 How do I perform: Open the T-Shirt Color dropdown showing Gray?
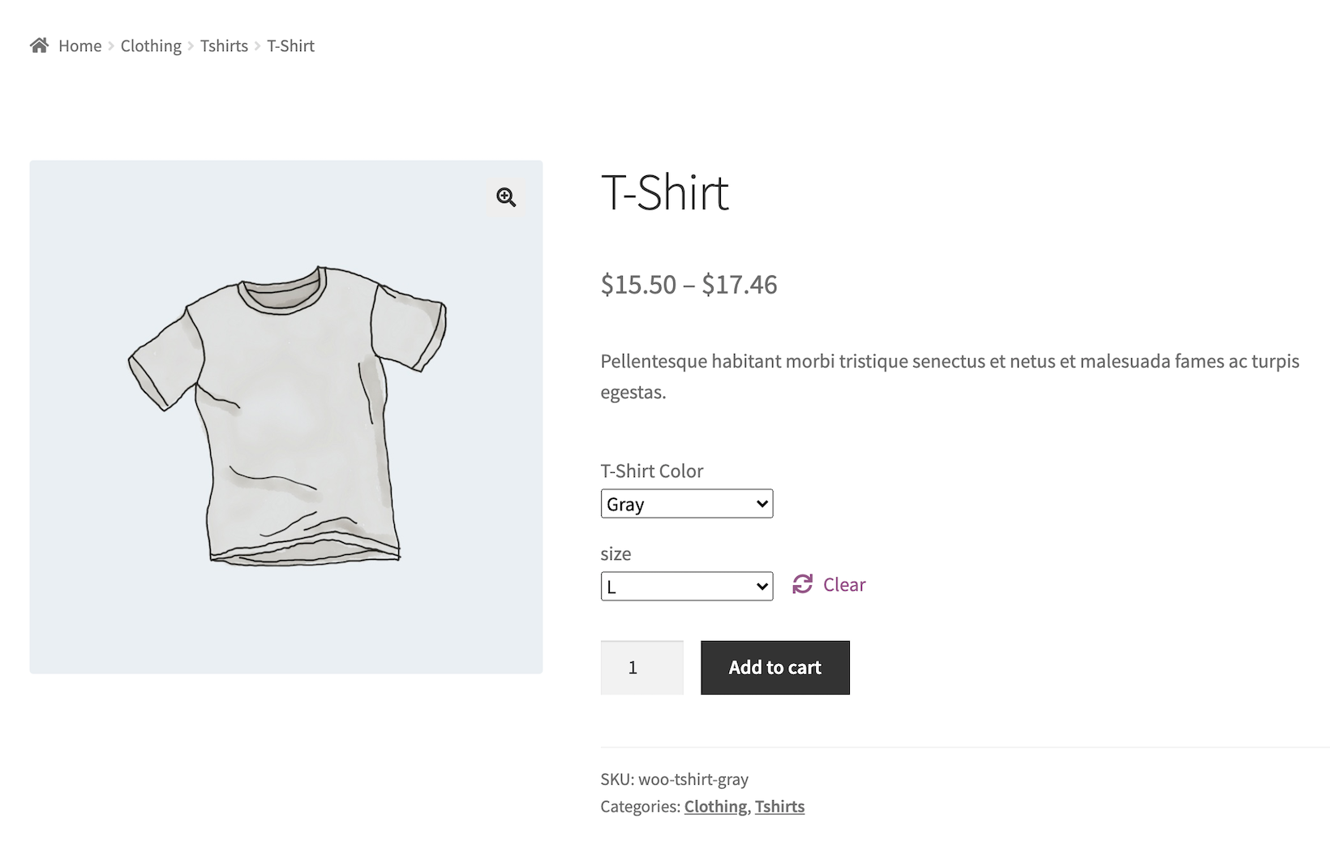(x=686, y=504)
